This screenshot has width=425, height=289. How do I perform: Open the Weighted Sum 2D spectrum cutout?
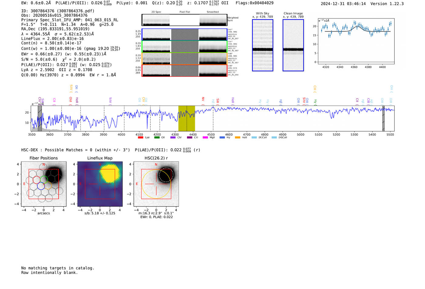[184, 20]
